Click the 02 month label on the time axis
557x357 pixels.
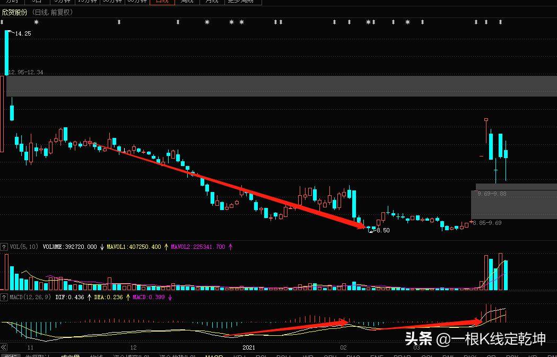click(x=343, y=347)
